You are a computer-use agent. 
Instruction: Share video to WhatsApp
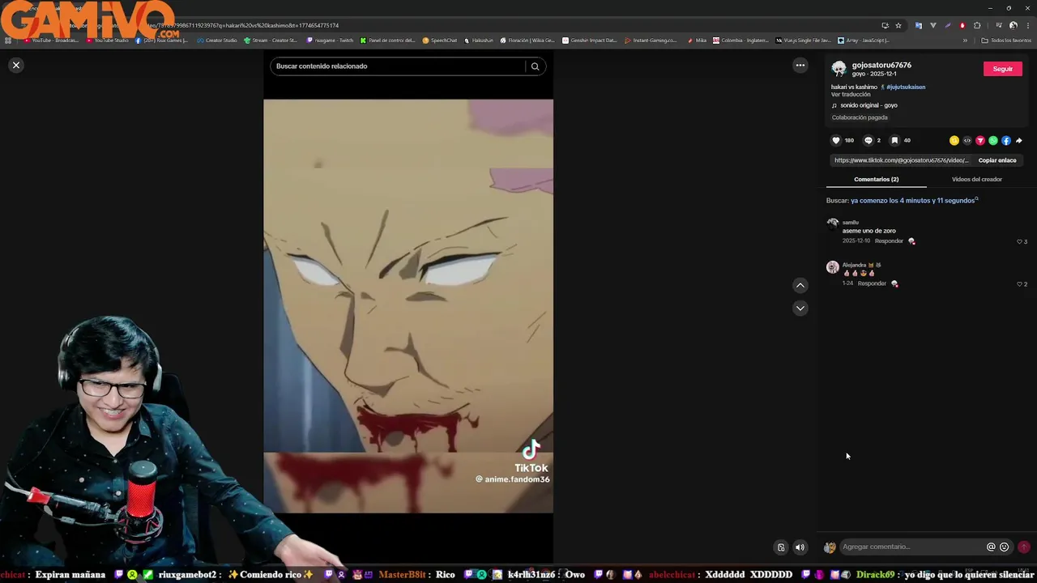pos(993,140)
